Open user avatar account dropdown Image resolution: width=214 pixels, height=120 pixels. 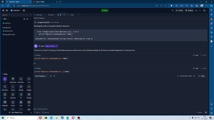click(205, 10)
